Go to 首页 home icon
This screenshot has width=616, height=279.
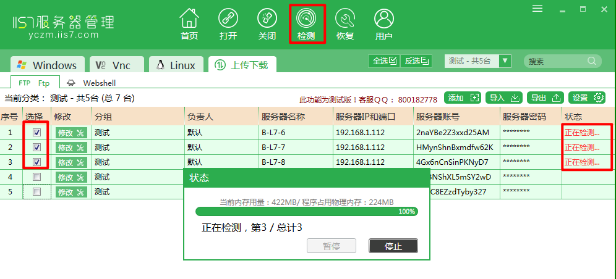(x=189, y=24)
